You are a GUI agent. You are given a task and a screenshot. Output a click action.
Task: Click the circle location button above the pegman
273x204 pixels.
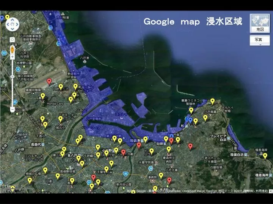coord(13,40)
